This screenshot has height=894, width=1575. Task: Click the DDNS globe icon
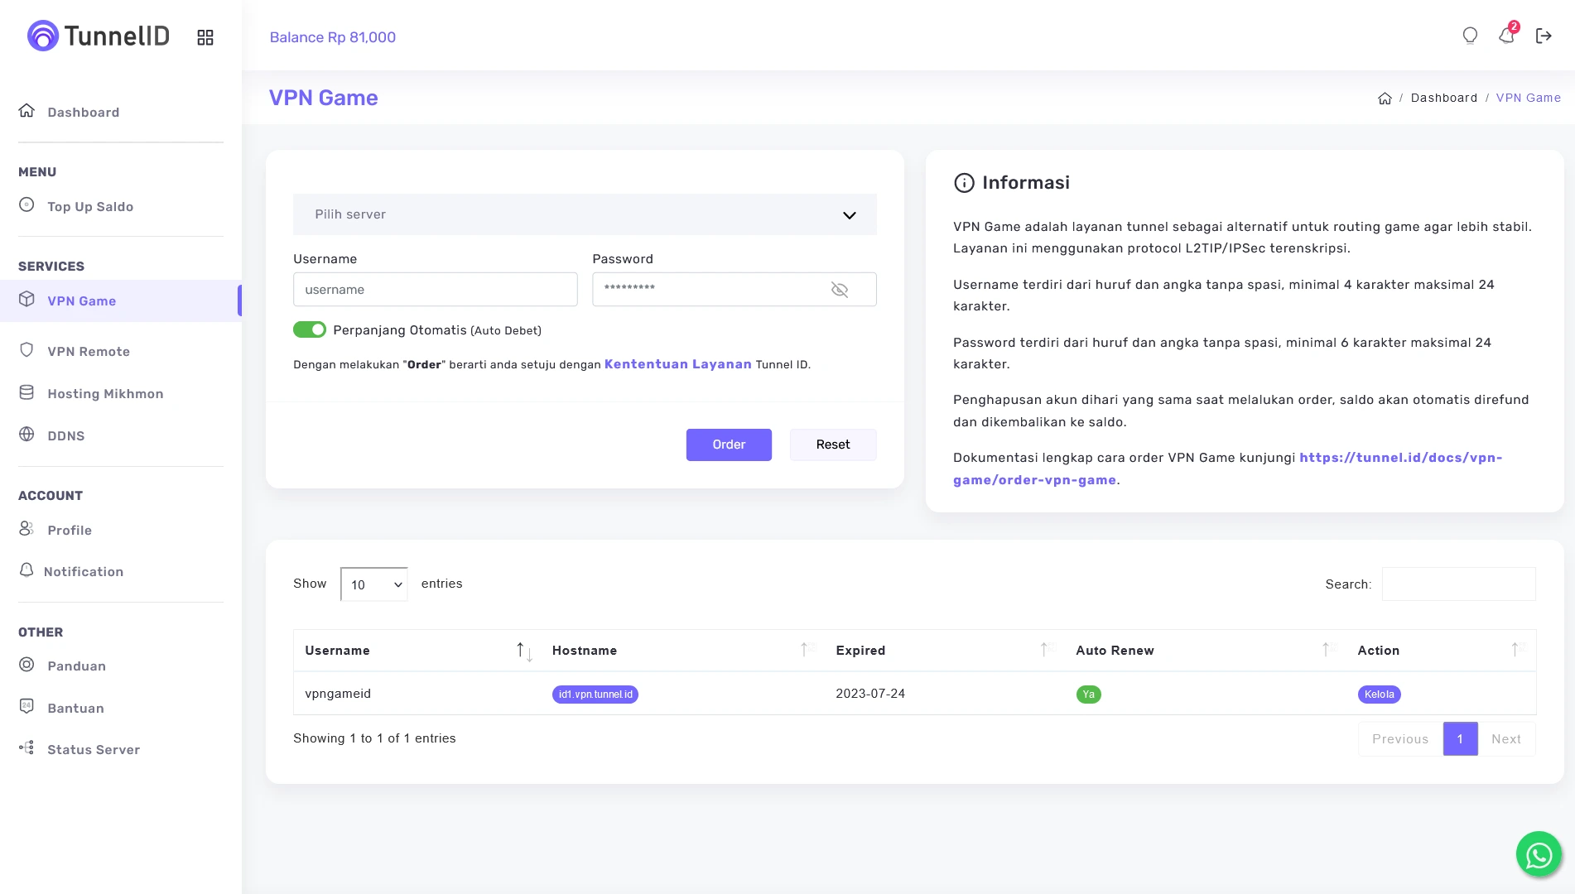click(26, 434)
